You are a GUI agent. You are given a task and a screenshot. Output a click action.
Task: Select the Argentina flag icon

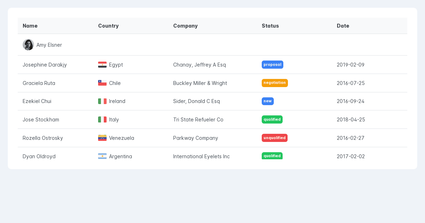pos(101,156)
